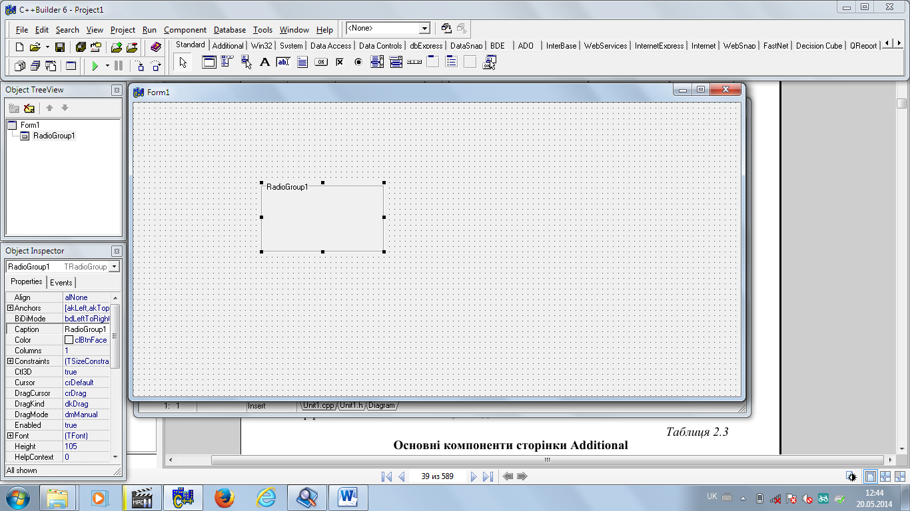The height and width of the screenshot is (511, 910).
Task: Select Form1 in the Object TreeView
Action: point(30,125)
